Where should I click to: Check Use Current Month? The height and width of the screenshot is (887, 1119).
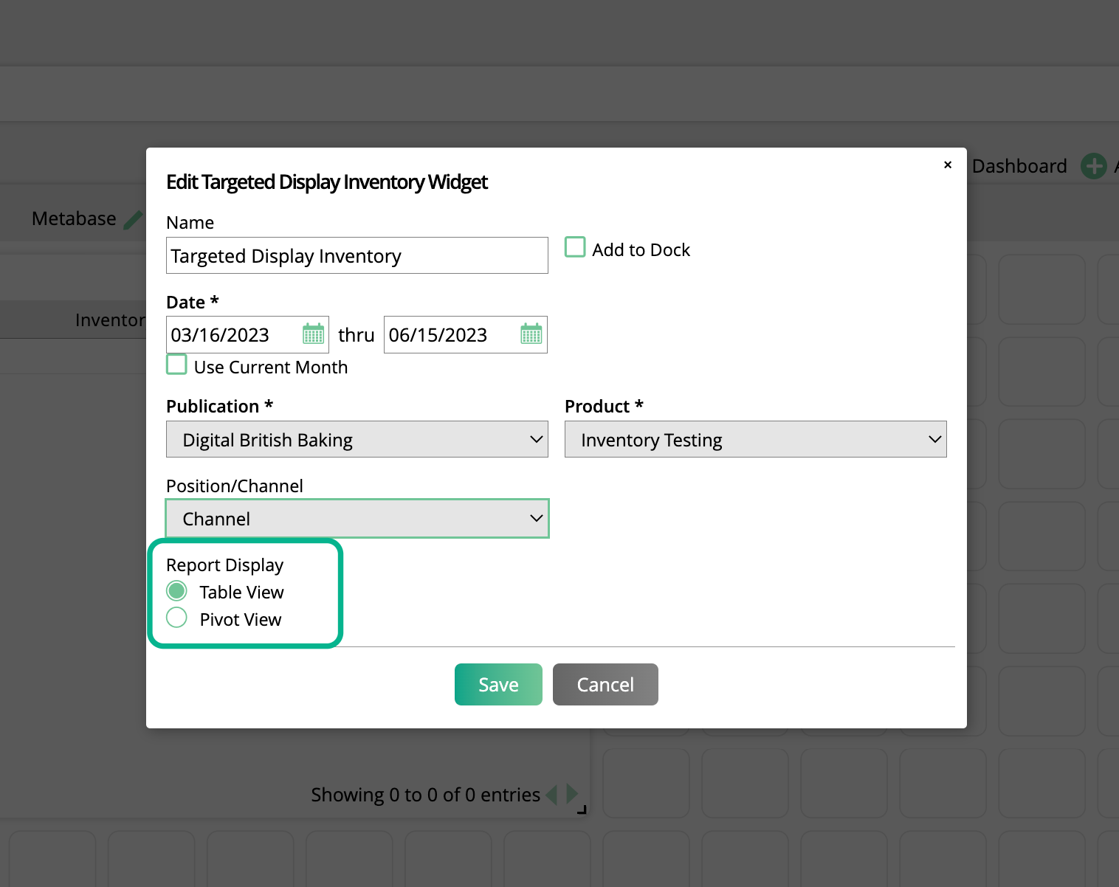coord(176,364)
